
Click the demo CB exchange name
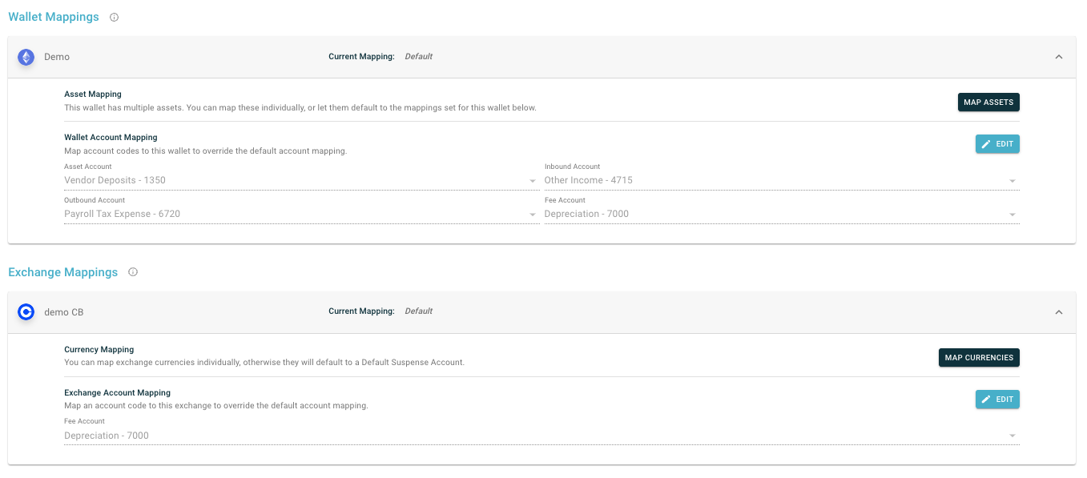click(64, 312)
